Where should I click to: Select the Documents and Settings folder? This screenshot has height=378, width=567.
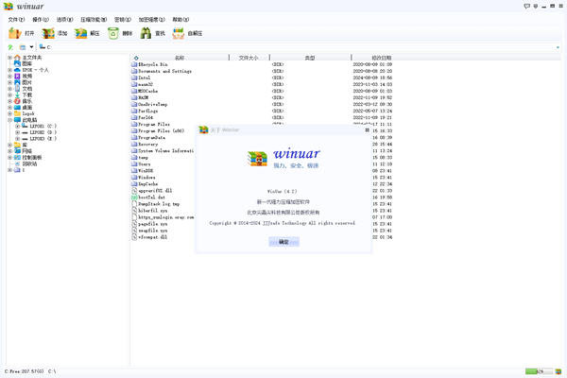tap(164, 71)
